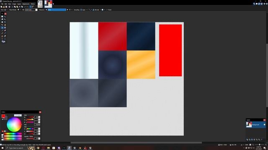Click the Finish button in tool bar
The image size is (268, 150).
[109, 10]
